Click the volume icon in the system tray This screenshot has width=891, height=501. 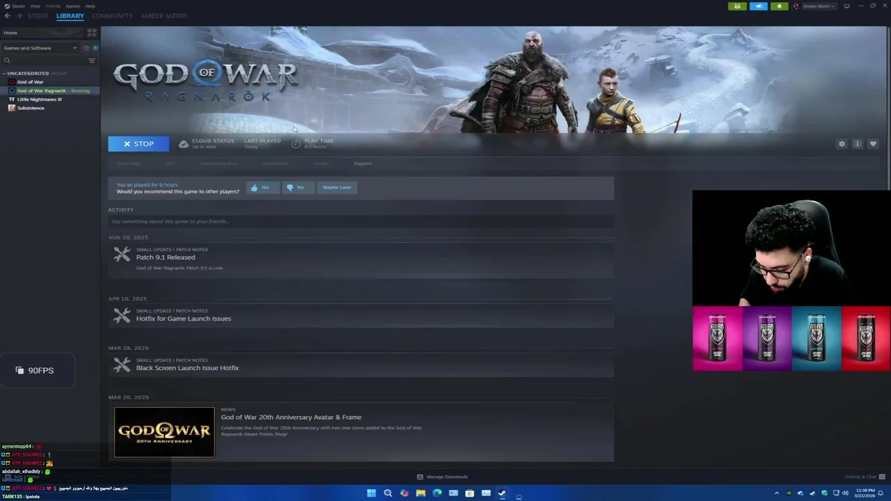(x=845, y=493)
